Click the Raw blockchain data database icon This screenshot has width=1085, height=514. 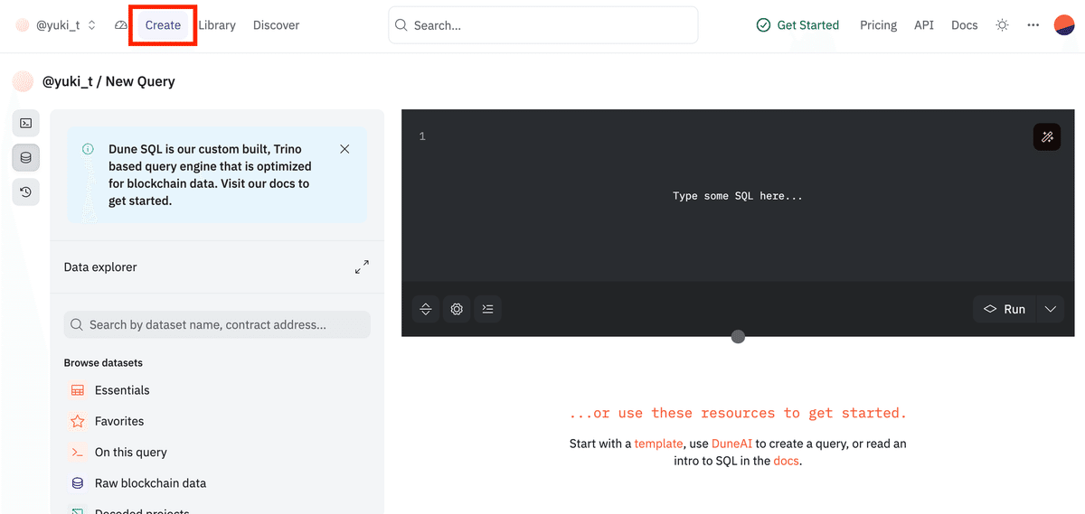coord(78,483)
